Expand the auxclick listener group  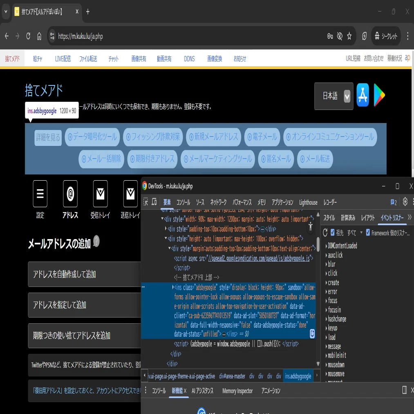click(327, 255)
